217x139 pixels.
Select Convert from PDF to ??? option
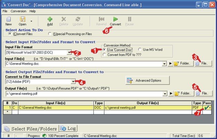pos(104,55)
